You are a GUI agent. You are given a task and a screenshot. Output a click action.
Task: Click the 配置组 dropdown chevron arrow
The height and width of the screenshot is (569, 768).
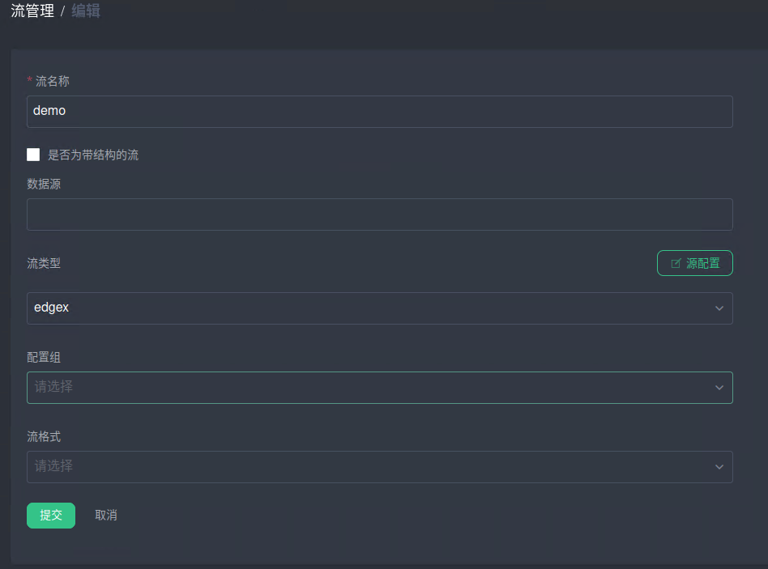[x=719, y=388]
